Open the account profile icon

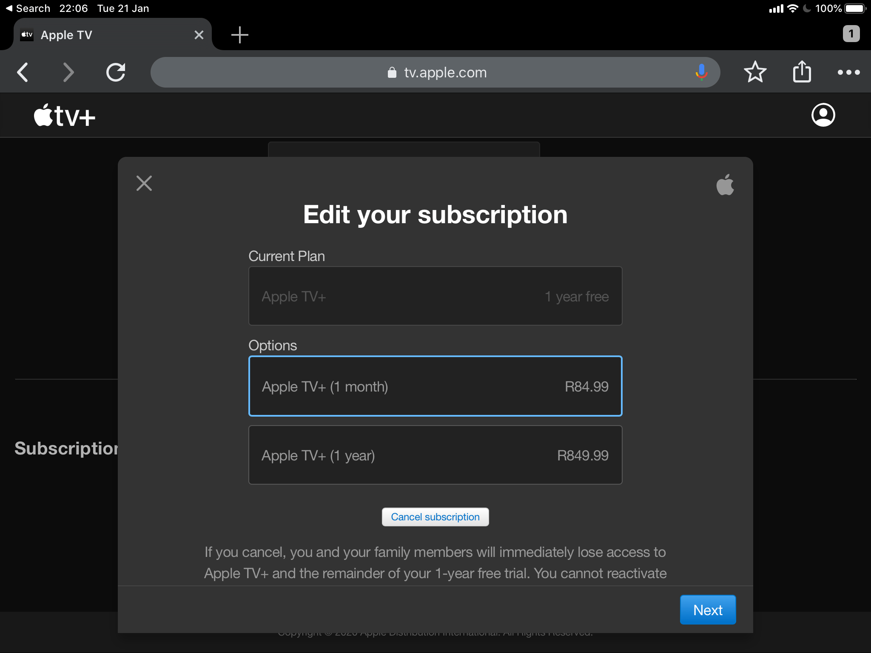tap(823, 115)
